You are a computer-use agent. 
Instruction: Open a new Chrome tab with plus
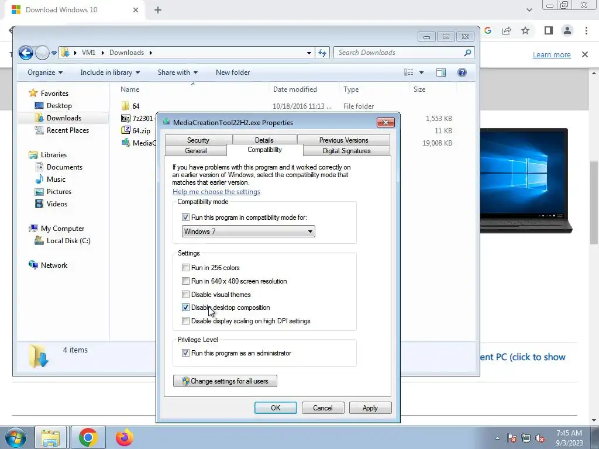coord(158,10)
